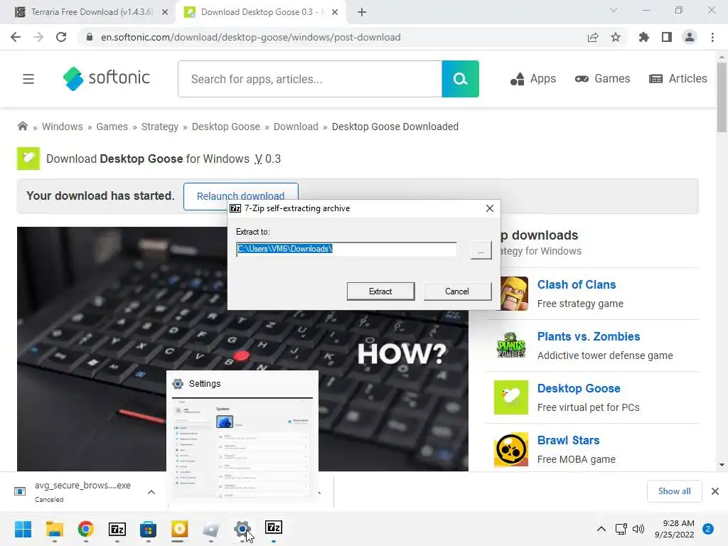Open Chrome three-dot menu

(712, 37)
